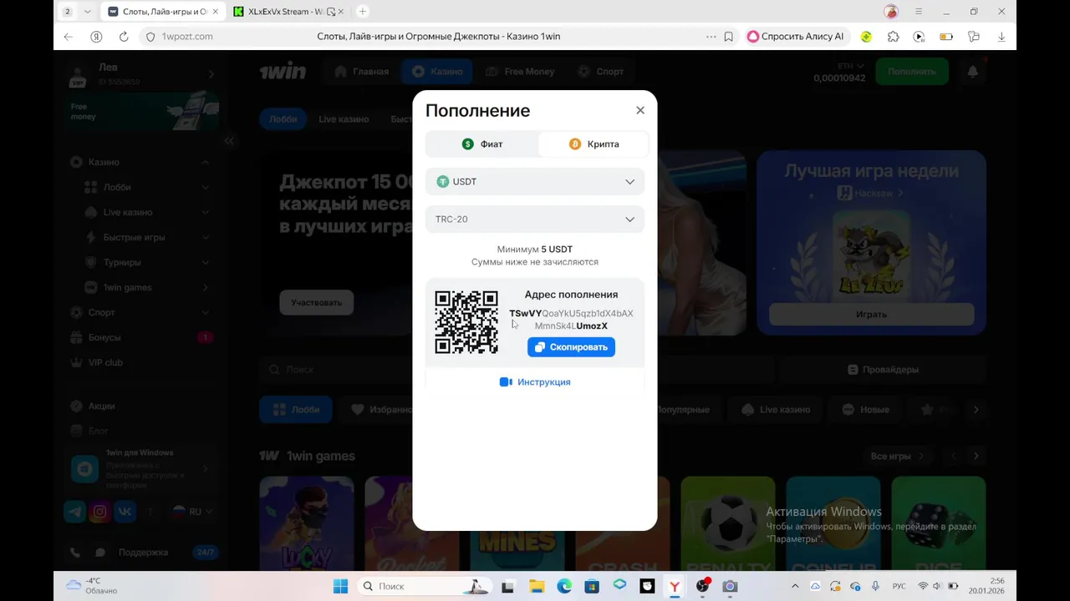Open the USDT currency dropdown
This screenshot has height=601, width=1070.
[x=535, y=182]
